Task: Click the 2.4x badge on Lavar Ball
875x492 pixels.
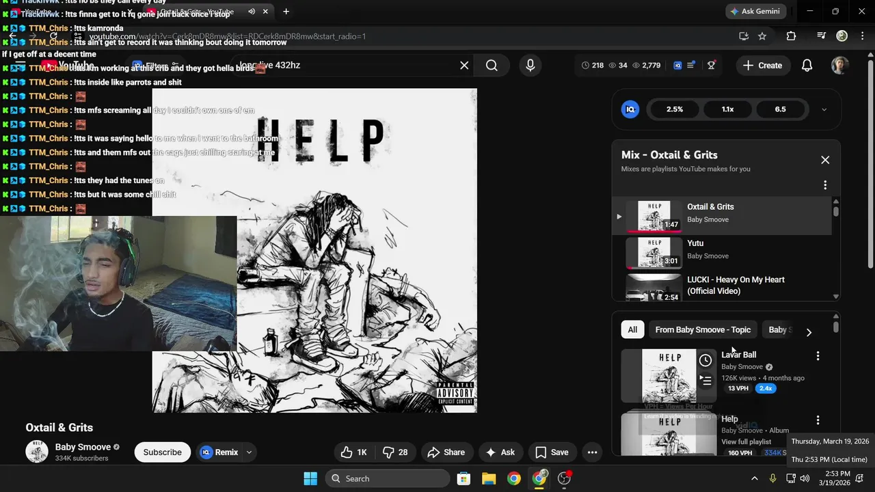Action: (766, 388)
